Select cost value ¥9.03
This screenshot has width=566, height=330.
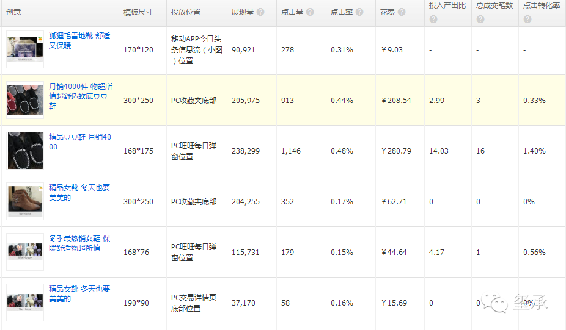pos(392,50)
